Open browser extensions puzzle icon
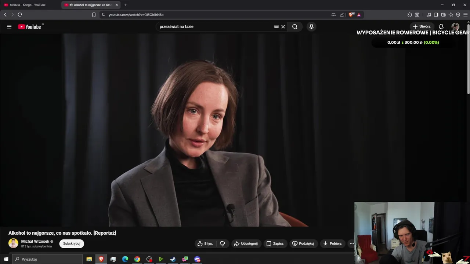This screenshot has width=470, height=264. [409, 15]
